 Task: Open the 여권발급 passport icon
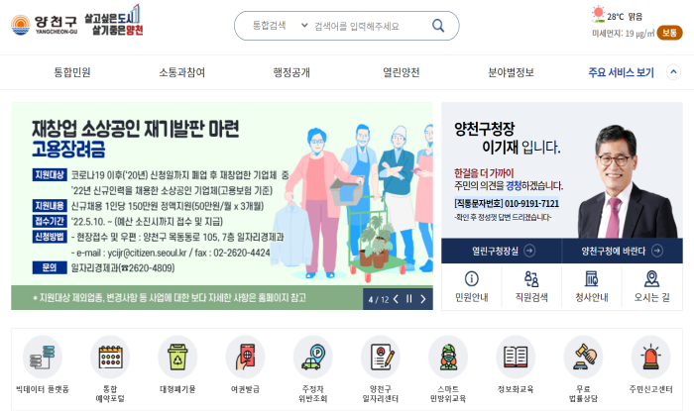pos(245,357)
